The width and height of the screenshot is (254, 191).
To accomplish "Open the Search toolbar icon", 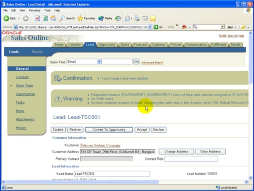I will 62,18.
